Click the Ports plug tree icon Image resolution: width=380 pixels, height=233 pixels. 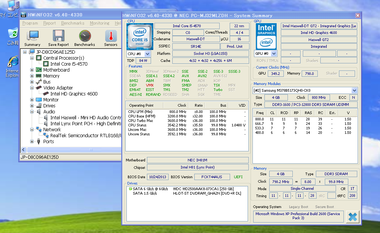tap(39, 141)
